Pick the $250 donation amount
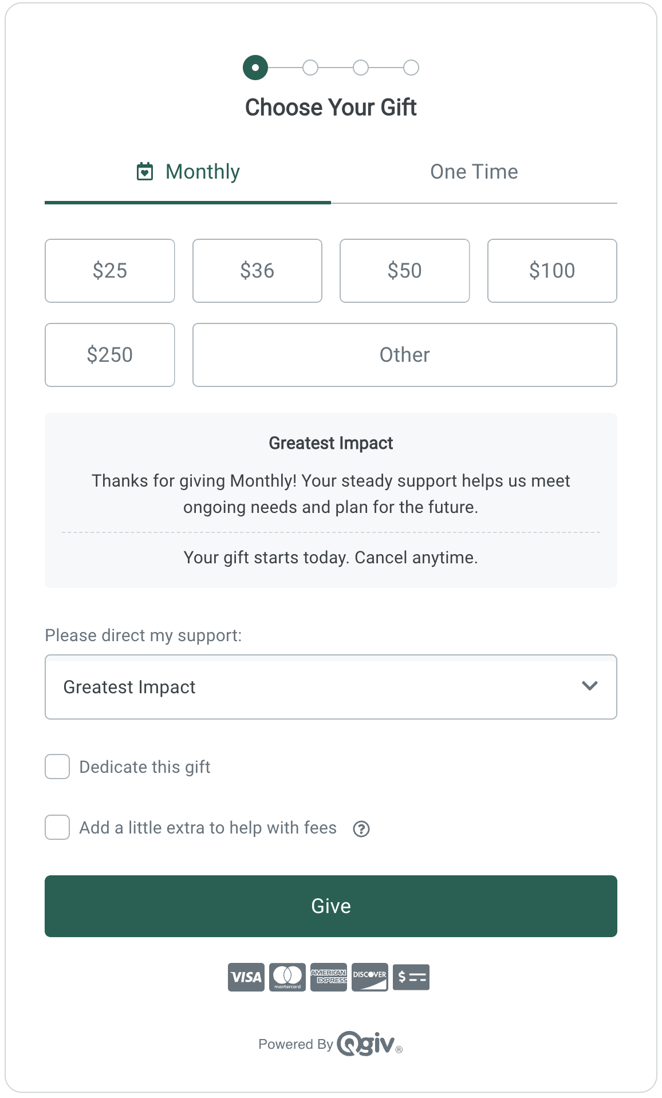662x1098 pixels. (110, 355)
